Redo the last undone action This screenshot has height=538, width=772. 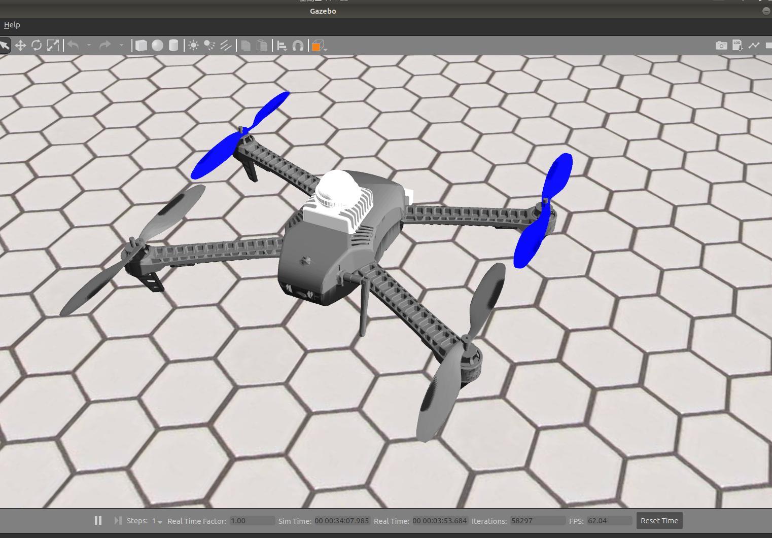[105, 46]
